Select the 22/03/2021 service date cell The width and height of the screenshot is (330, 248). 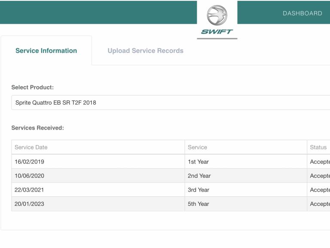coord(29,190)
